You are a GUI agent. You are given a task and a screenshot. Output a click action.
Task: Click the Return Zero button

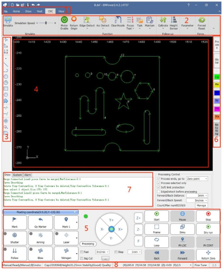coord(208,255)
